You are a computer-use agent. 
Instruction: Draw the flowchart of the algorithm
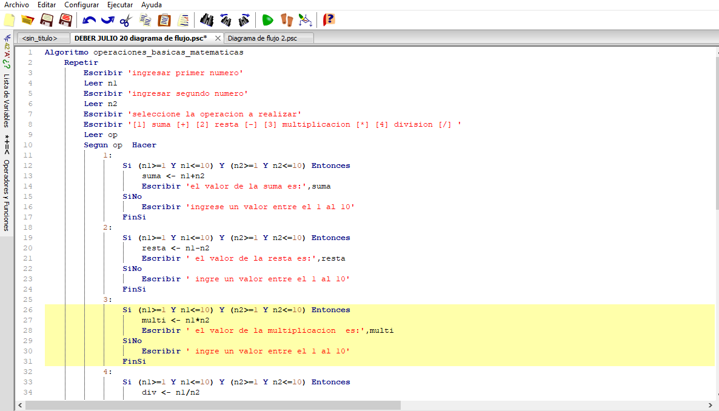[305, 19]
